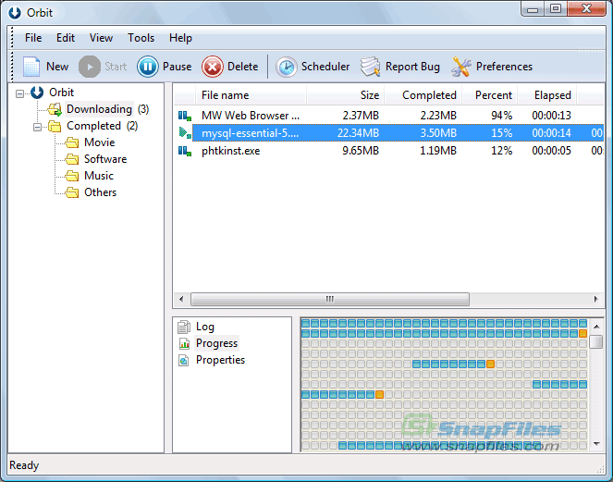Click the grayed Start play icon
613x482 pixels.
click(90, 67)
